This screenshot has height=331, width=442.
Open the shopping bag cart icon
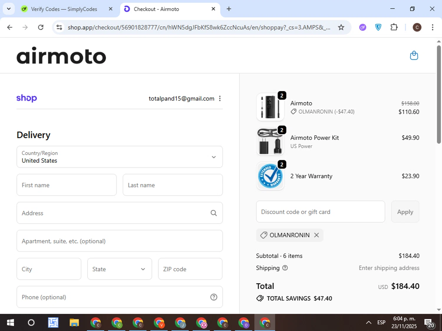[414, 56]
